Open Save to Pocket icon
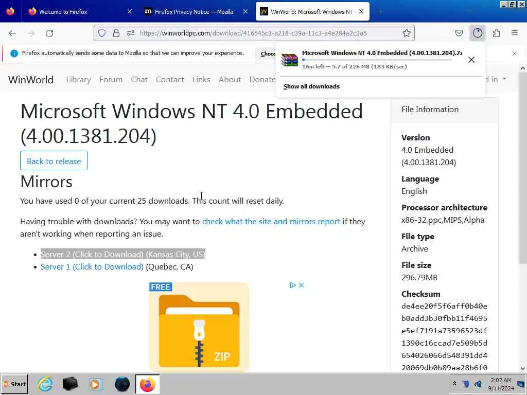Screen dimensions: 527x395 click(459, 33)
